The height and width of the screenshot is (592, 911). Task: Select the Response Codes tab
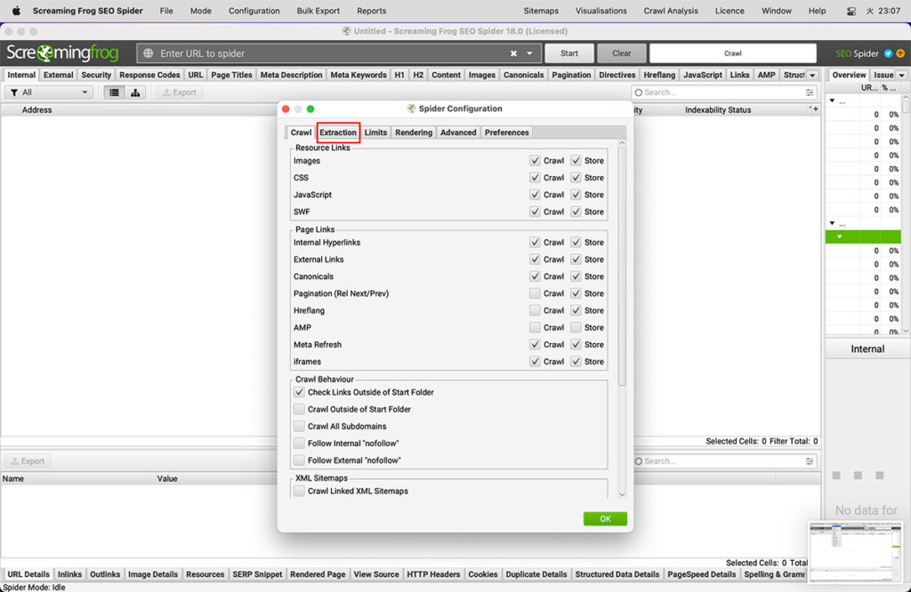click(x=149, y=75)
